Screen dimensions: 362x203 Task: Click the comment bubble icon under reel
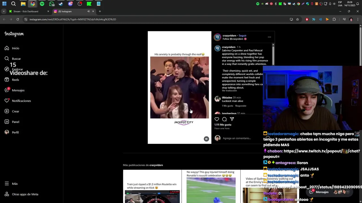[224, 119]
